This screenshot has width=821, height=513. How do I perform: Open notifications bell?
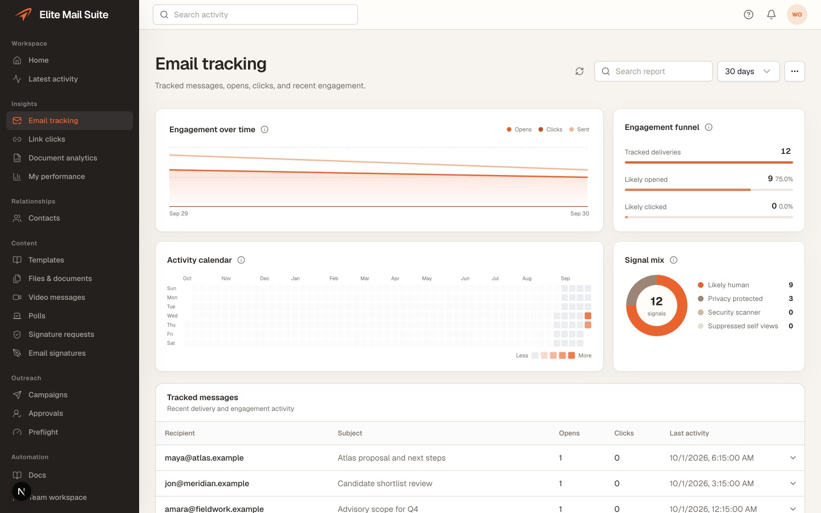coord(771,15)
